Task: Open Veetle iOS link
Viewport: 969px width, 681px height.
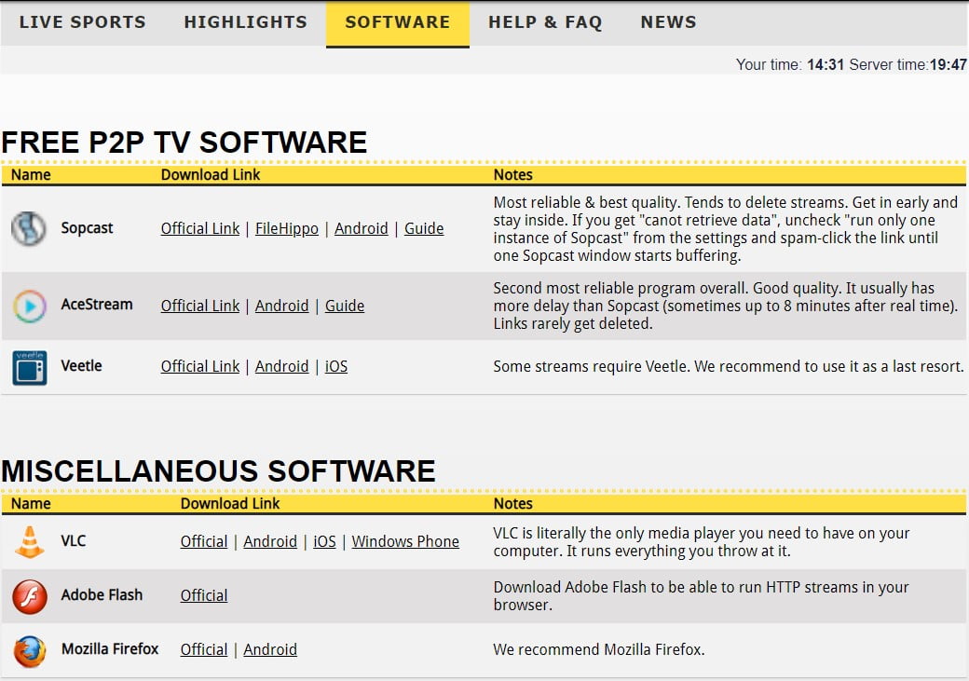Action: (336, 366)
